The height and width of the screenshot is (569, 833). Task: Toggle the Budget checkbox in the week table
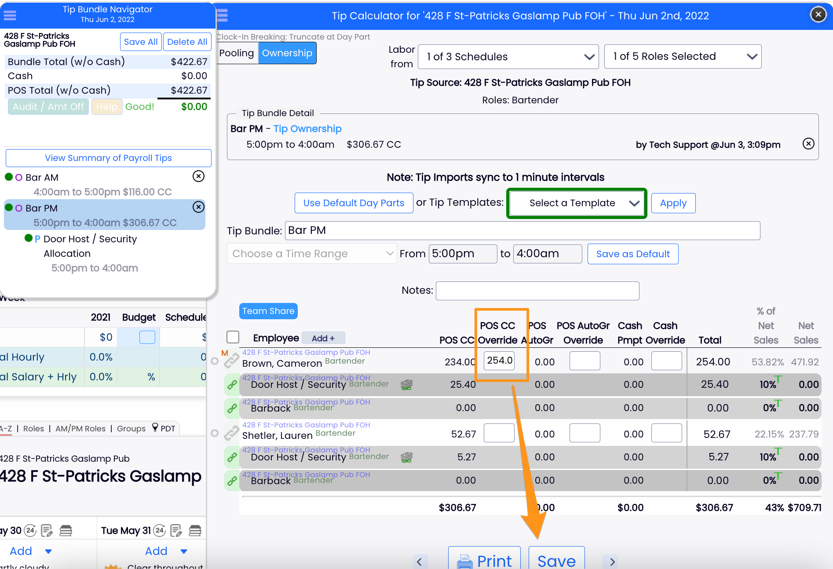pos(147,337)
